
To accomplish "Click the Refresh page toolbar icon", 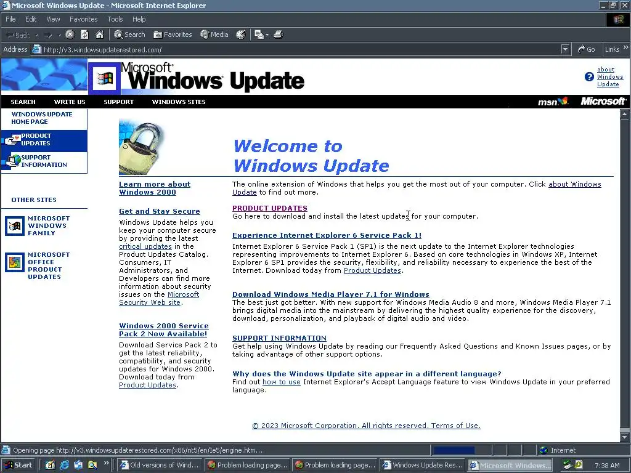I will tap(84, 34).
